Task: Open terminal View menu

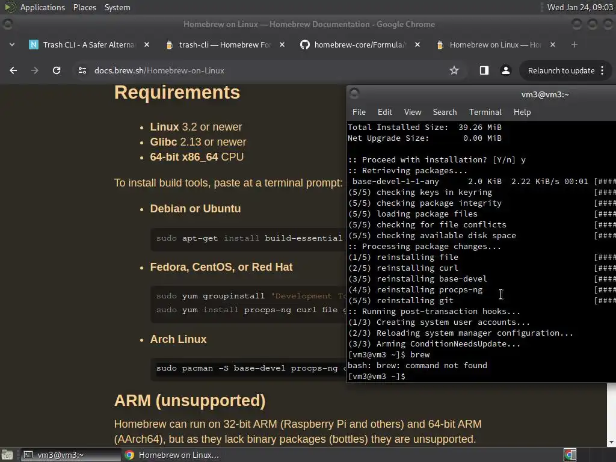Action: pyautogui.click(x=413, y=112)
